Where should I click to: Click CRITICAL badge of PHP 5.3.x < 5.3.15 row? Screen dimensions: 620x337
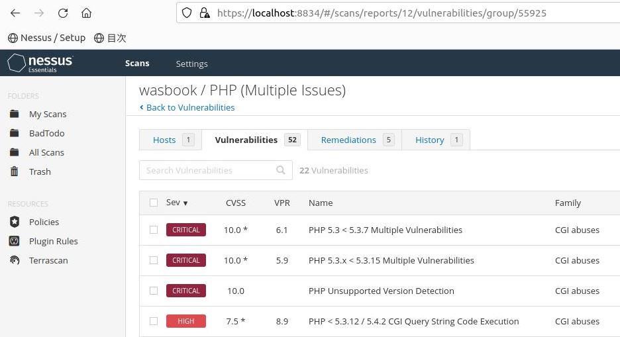[x=186, y=260]
